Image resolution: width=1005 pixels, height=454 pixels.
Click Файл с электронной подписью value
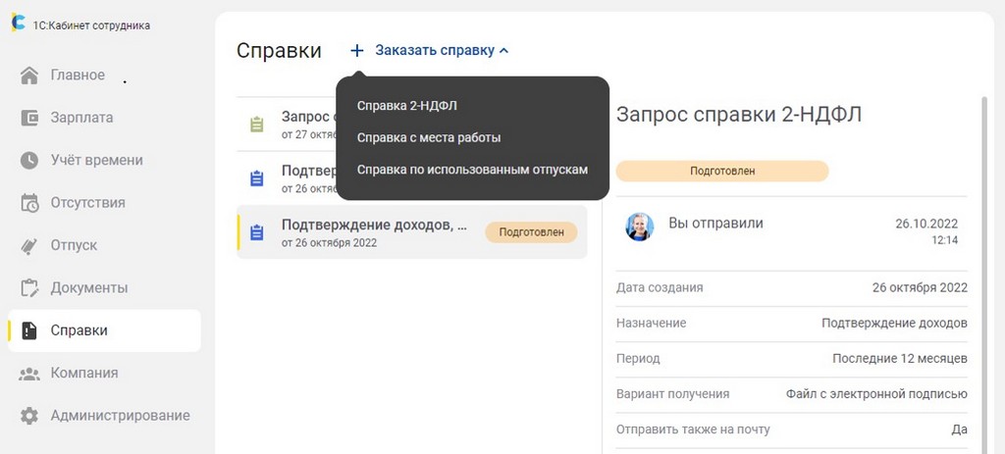pos(876,394)
